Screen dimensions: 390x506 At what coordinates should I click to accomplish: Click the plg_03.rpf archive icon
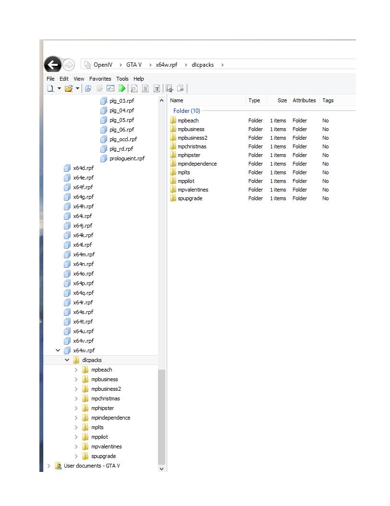pyautogui.click(x=104, y=101)
